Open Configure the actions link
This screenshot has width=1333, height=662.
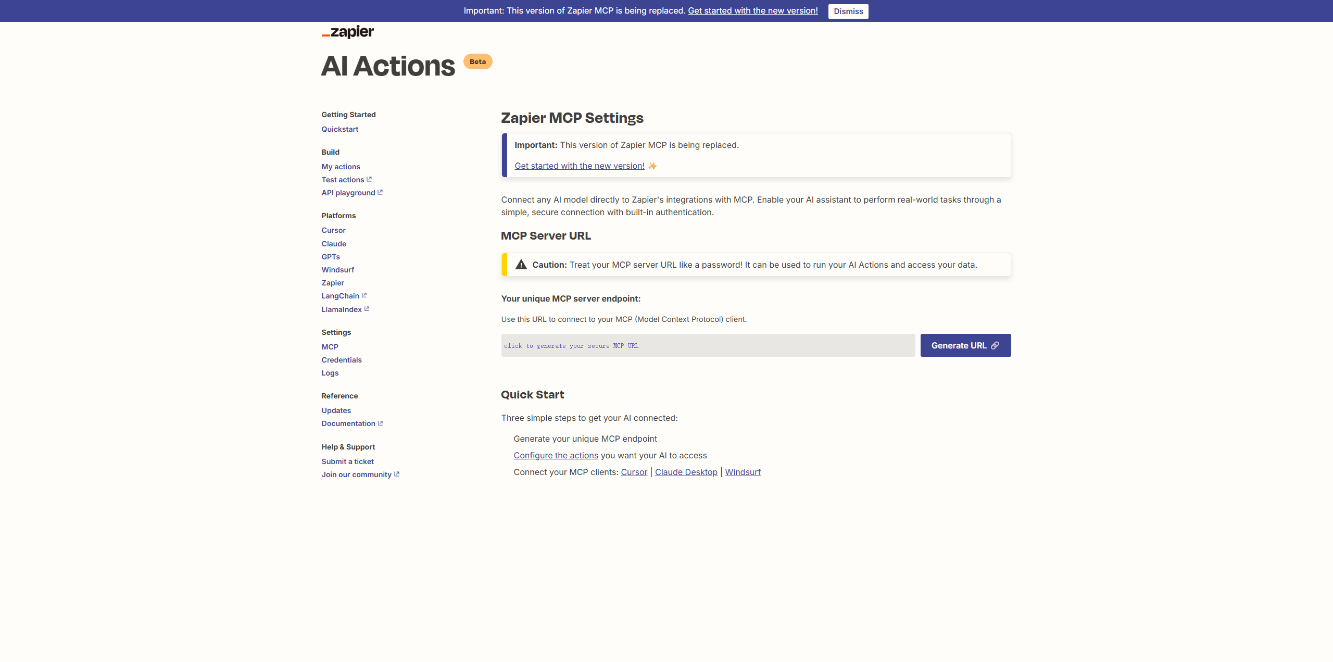click(x=556, y=455)
